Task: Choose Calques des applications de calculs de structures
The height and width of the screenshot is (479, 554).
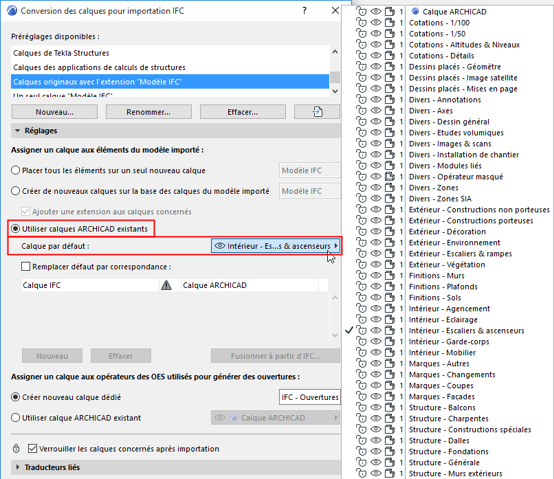Action: click(x=170, y=67)
